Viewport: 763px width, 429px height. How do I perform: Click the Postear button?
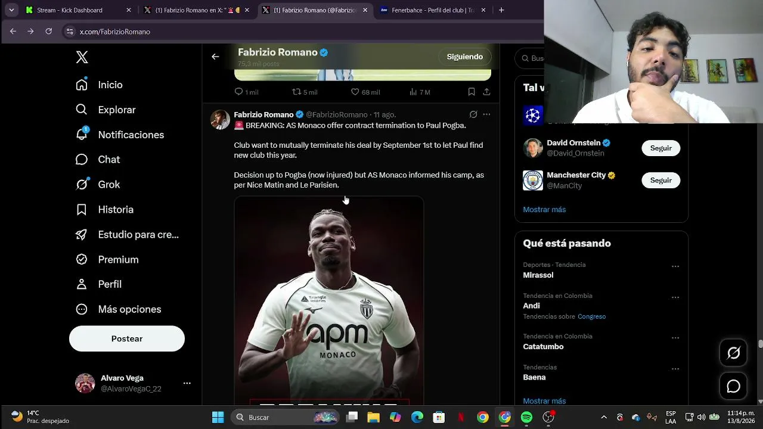pos(127,338)
